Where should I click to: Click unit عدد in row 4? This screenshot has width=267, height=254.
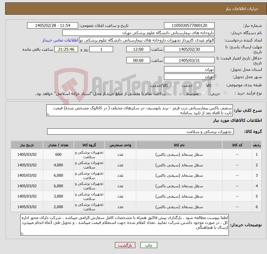tap(120, 186)
